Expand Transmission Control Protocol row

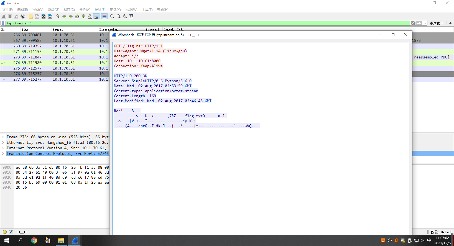point(3,153)
